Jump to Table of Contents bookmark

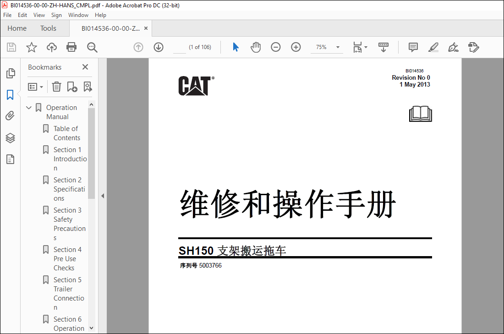(x=66, y=133)
